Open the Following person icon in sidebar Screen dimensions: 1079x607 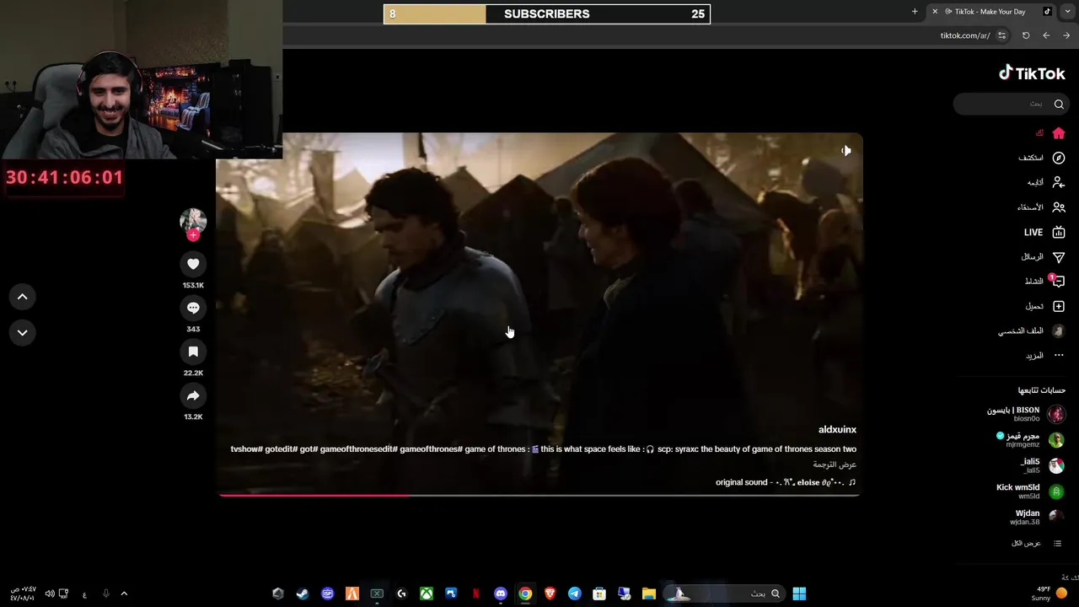1059,182
